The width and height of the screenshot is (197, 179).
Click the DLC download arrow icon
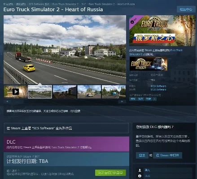click(140, 176)
